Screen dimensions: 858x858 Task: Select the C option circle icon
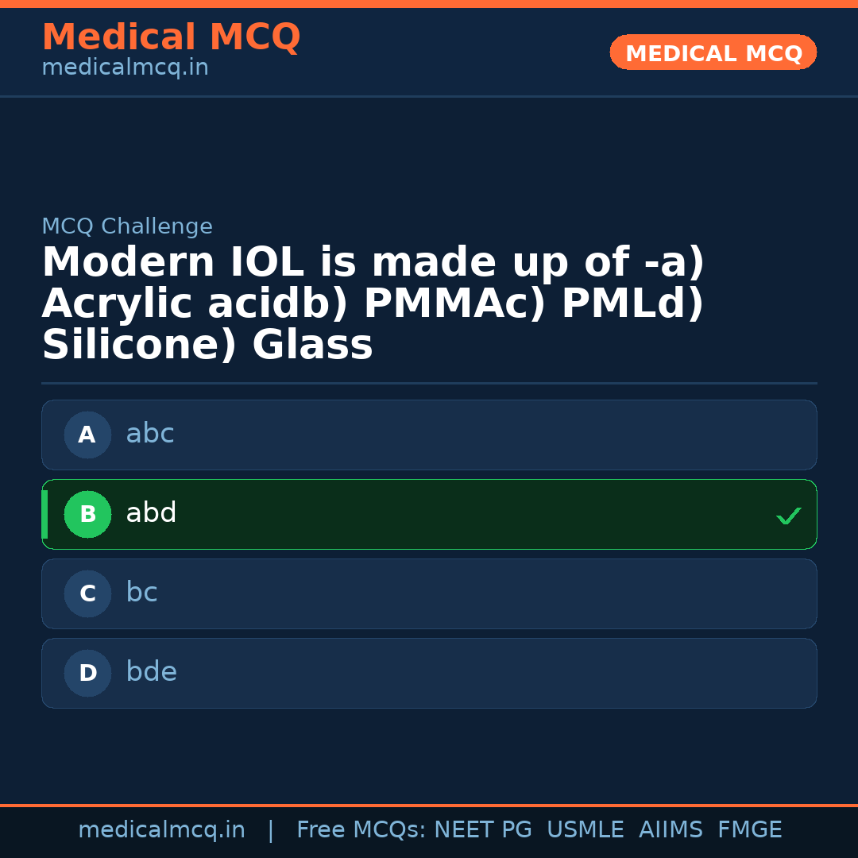[x=87, y=593]
